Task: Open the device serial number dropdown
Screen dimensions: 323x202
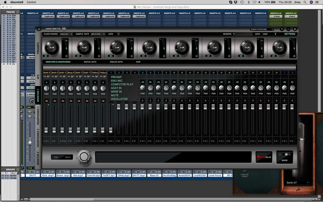Action: [262, 29]
